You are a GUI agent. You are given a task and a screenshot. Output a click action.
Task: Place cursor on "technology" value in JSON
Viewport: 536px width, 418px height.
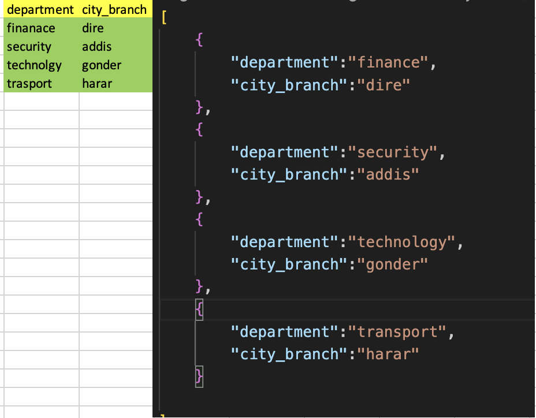point(401,242)
